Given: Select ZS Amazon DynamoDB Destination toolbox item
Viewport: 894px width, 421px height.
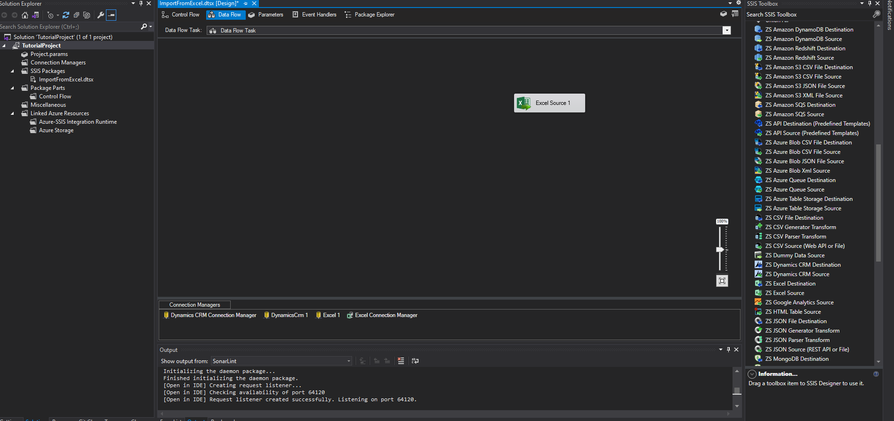Looking at the screenshot, I should click(810, 30).
